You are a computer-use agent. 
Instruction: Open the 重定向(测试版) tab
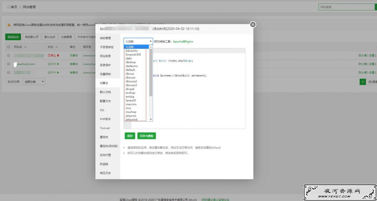tap(108, 146)
